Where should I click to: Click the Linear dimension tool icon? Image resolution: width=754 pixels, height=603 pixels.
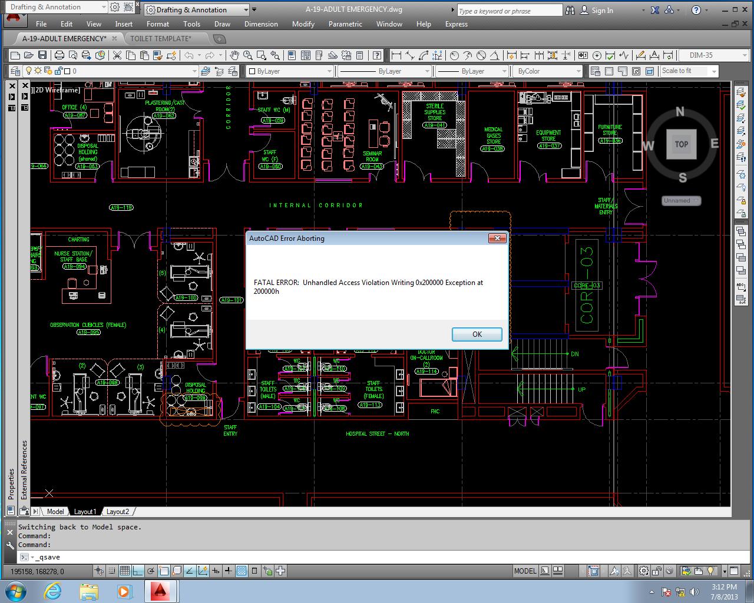[396, 55]
